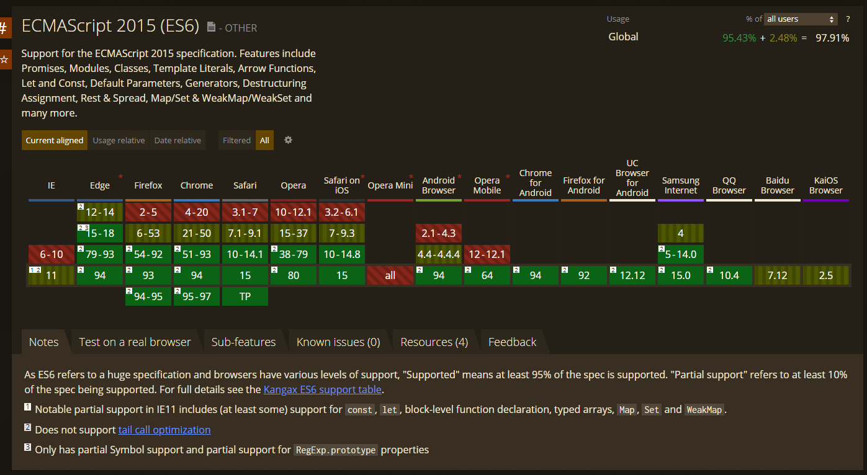This screenshot has height=475, width=867.
Task: Select the Safari TP version cell
Action: click(x=245, y=296)
